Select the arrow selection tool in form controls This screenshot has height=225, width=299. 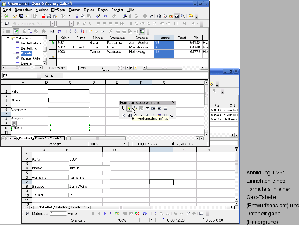click(x=123, y=108)
